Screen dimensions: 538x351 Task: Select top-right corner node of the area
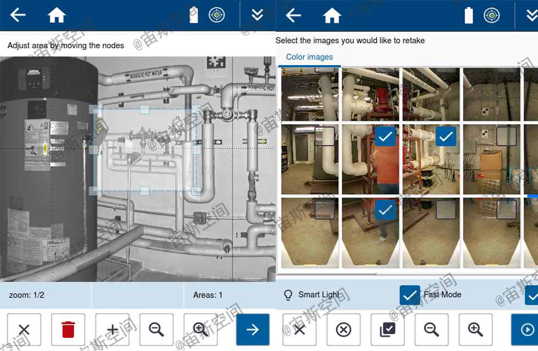tap(197, 109)
